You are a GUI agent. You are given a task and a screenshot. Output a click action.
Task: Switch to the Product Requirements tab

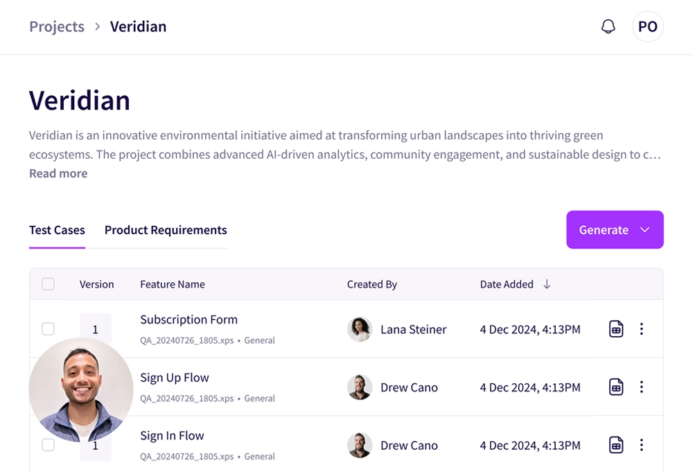(x=166, y=230)
